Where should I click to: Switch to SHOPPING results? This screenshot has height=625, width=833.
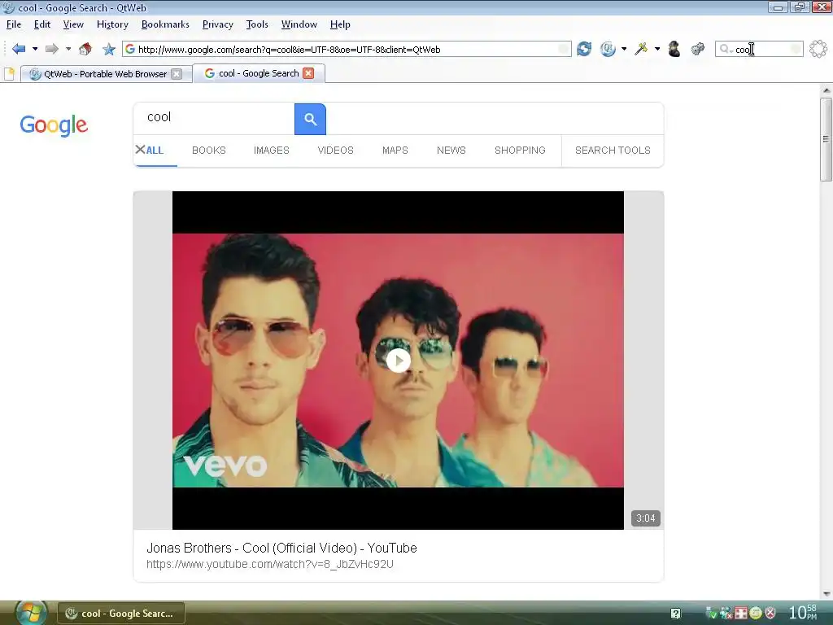click(x=520, y=151)
